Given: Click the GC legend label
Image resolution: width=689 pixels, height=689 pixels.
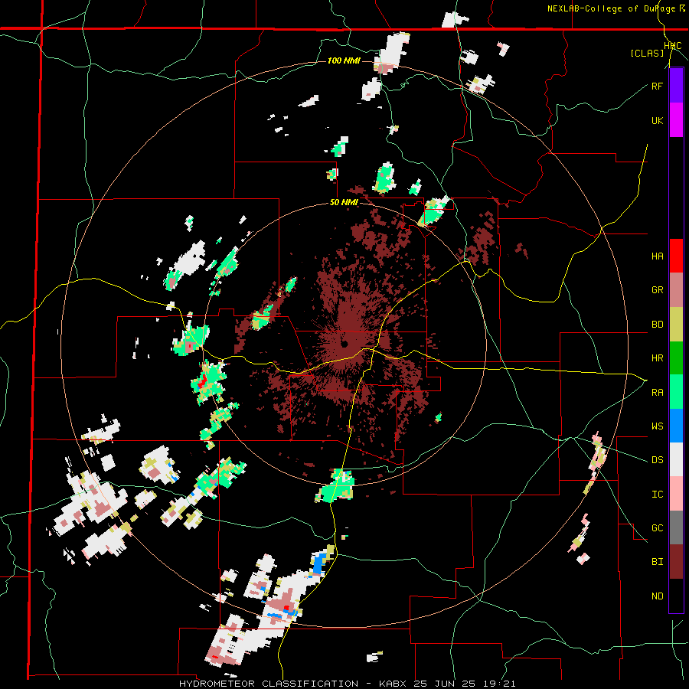Looking at the screenshot, I should coord(657,528).
